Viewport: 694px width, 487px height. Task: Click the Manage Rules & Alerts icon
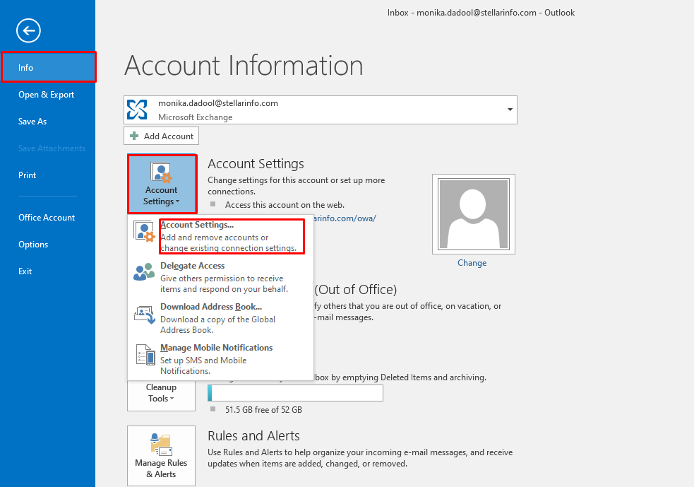tap(161, 445)
